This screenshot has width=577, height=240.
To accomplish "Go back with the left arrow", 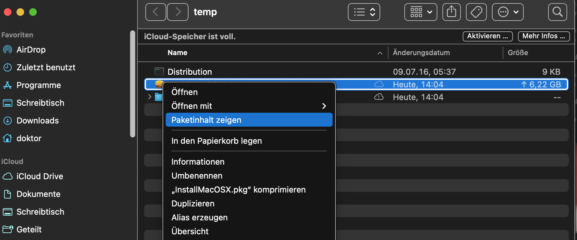I will [156, 12].
